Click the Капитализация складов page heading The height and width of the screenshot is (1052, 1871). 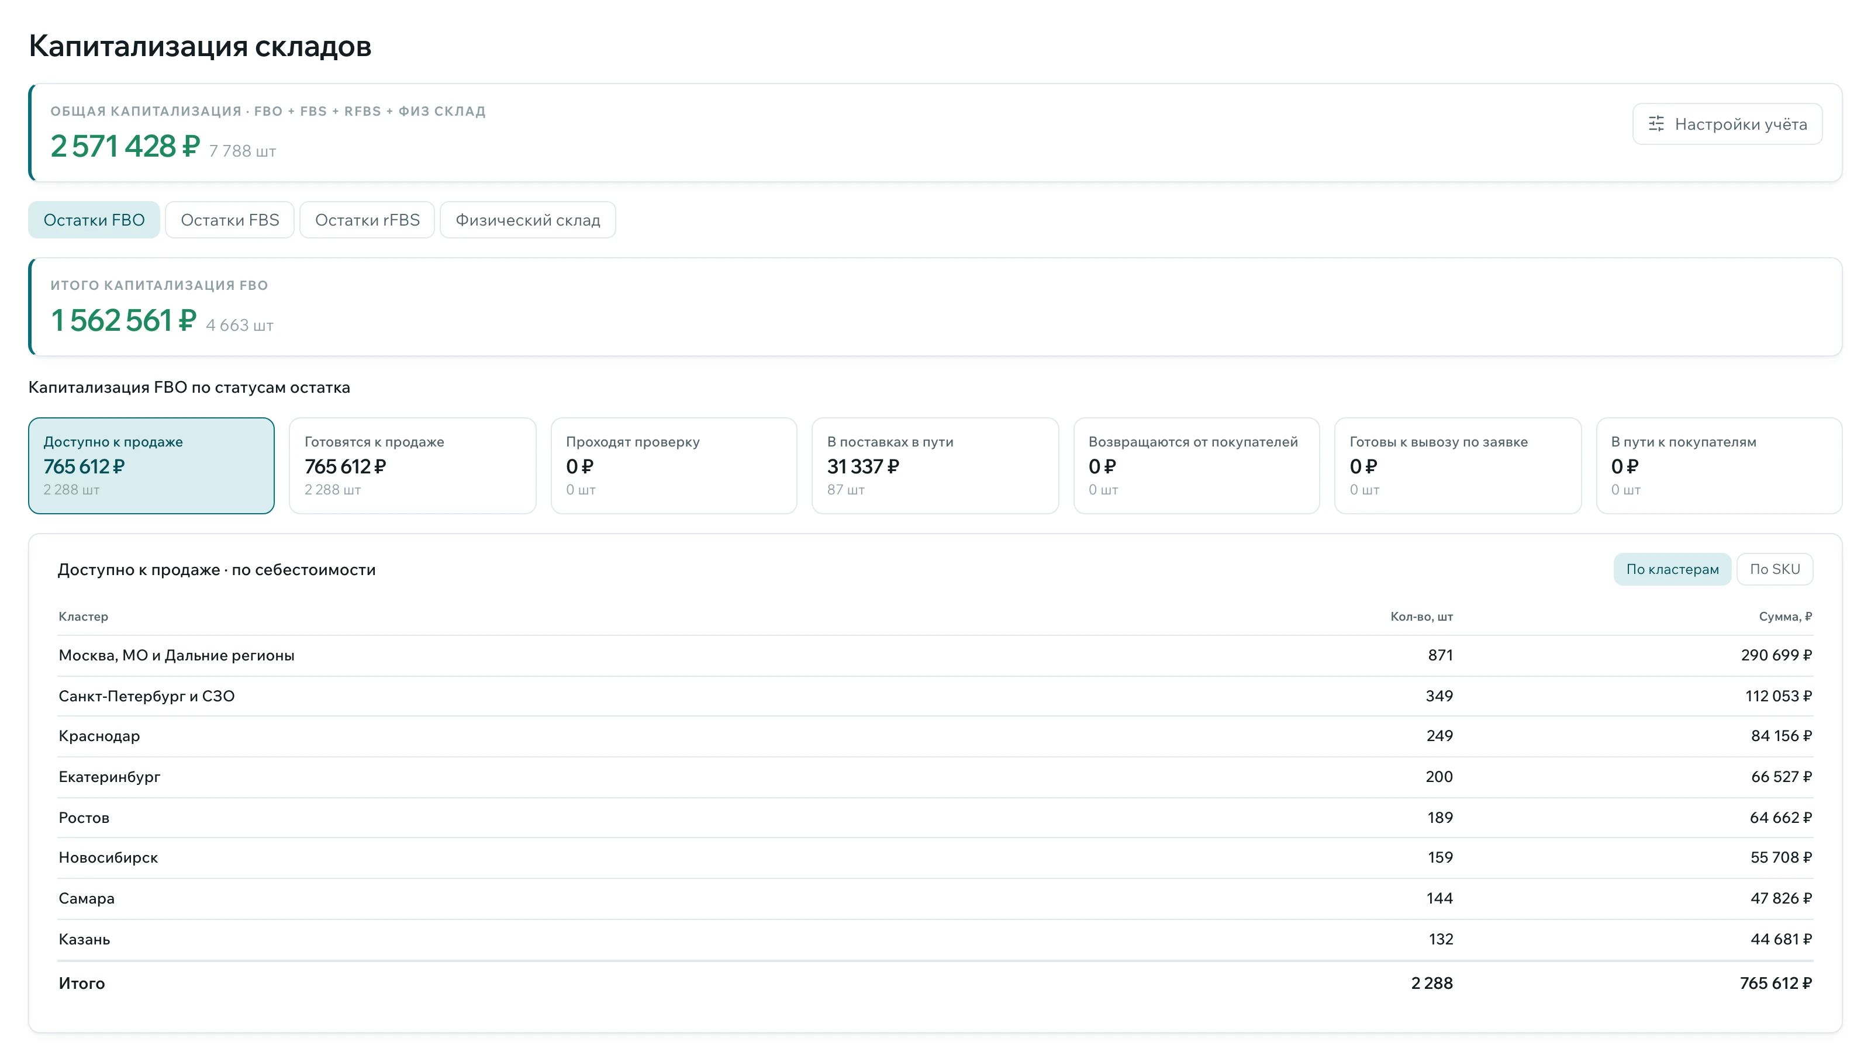pos(200,46)
